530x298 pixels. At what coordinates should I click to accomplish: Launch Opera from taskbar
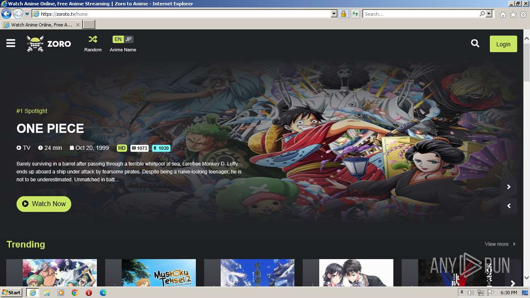pos(89,293)
